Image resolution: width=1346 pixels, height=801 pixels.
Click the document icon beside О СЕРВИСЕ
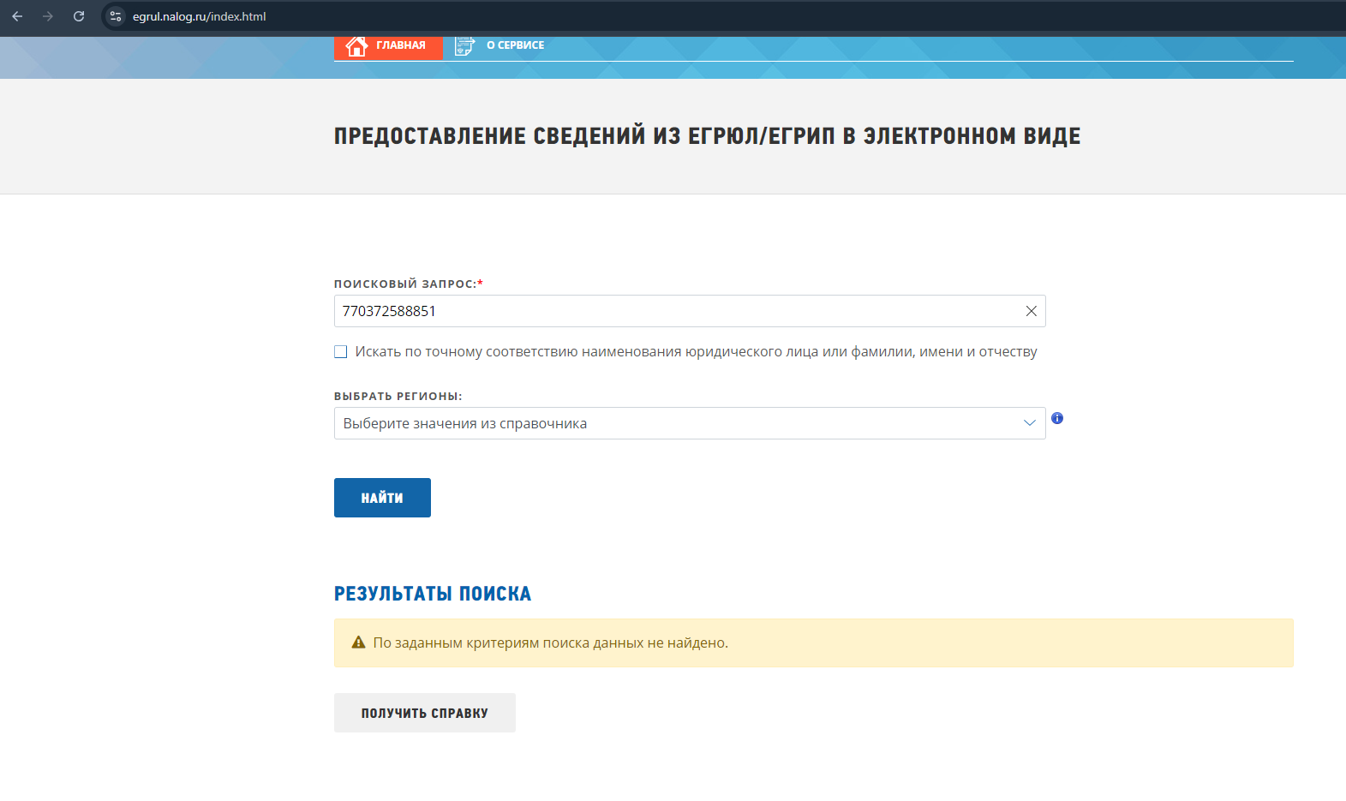[x=464, y=46]
